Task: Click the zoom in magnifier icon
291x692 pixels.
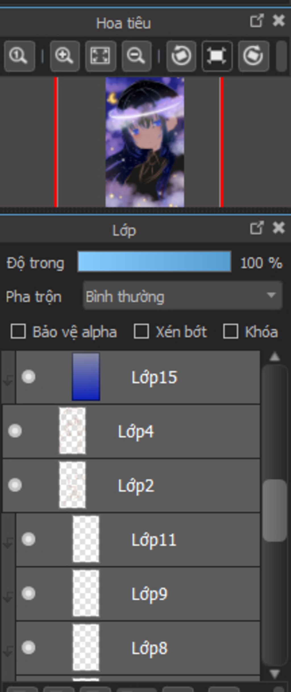Action: [65, 56]
